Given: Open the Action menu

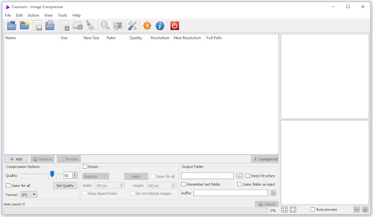Looking at the screenshot, I should click(33, 15).
